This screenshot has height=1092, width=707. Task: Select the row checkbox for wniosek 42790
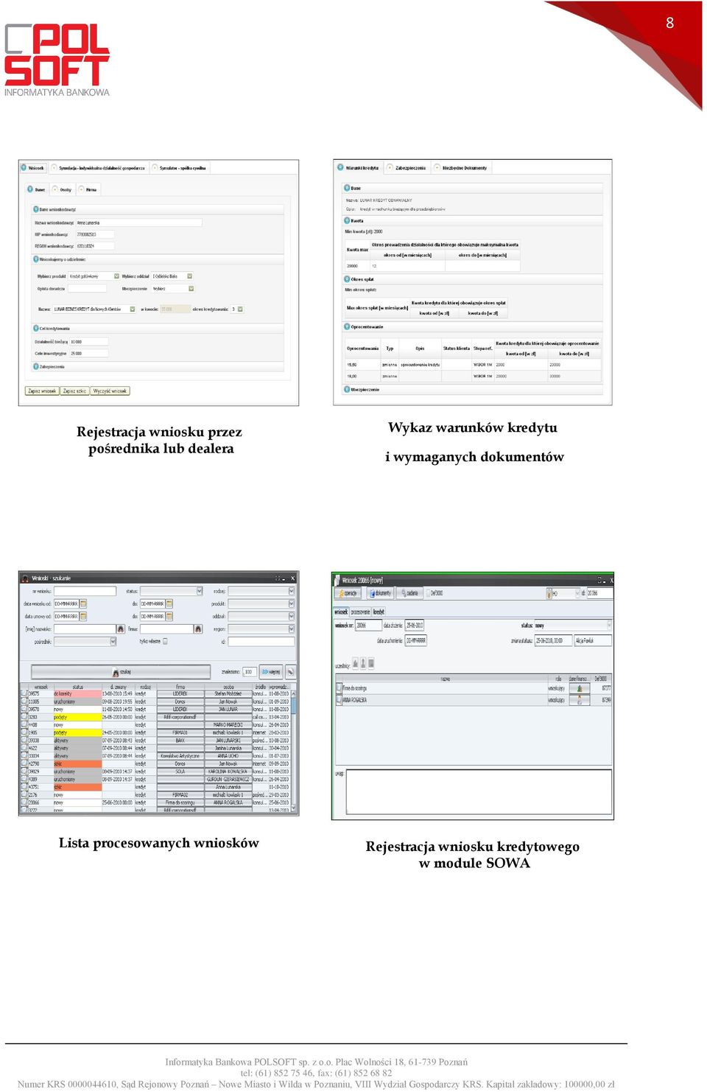coord(24,763)
